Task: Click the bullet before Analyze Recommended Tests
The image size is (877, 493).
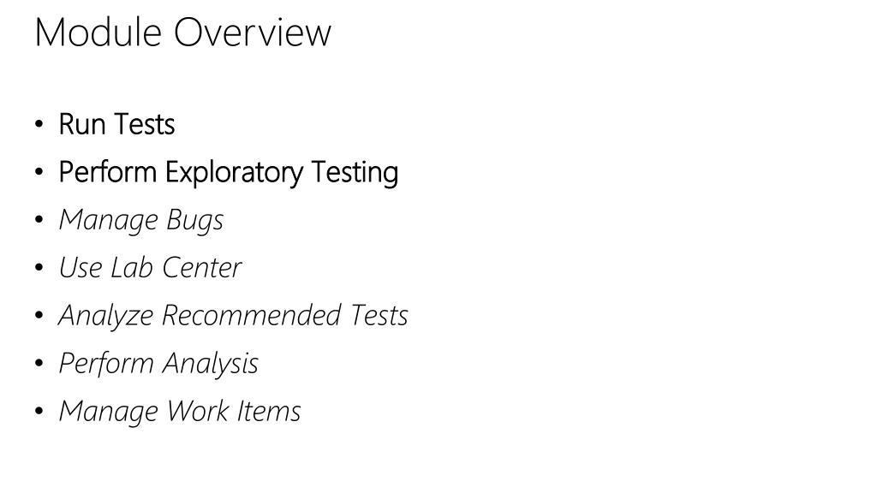Action: (39, 315)
